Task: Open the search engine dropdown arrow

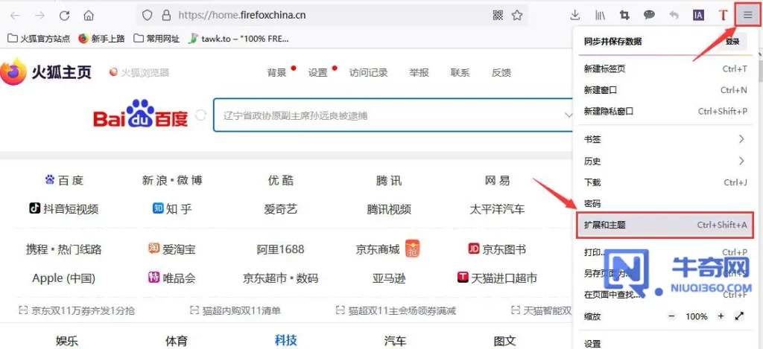Action: 568,115
